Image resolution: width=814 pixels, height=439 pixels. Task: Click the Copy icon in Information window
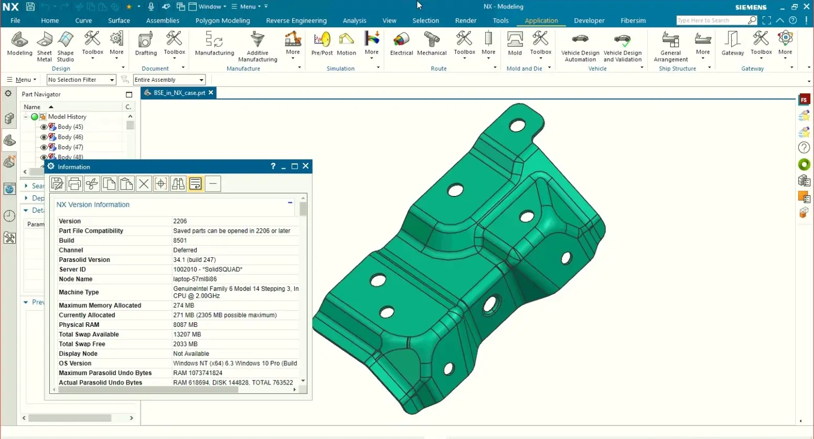pyautogui.click(x=109, y=184)
